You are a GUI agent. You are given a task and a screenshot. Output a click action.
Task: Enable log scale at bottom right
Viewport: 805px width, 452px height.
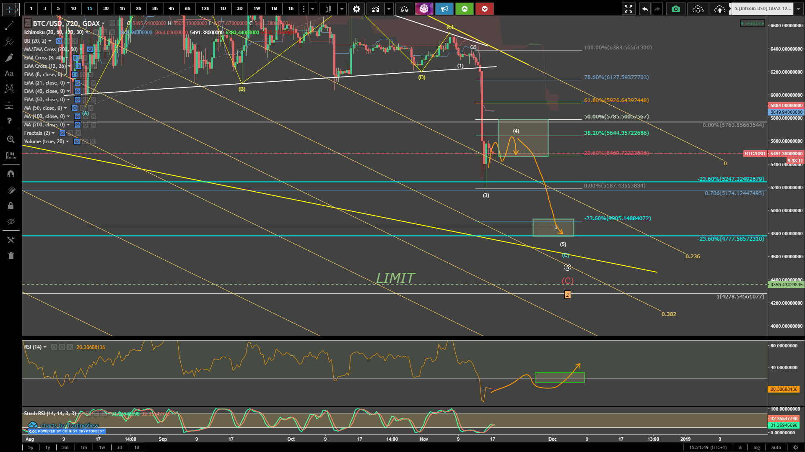point(756,447)
